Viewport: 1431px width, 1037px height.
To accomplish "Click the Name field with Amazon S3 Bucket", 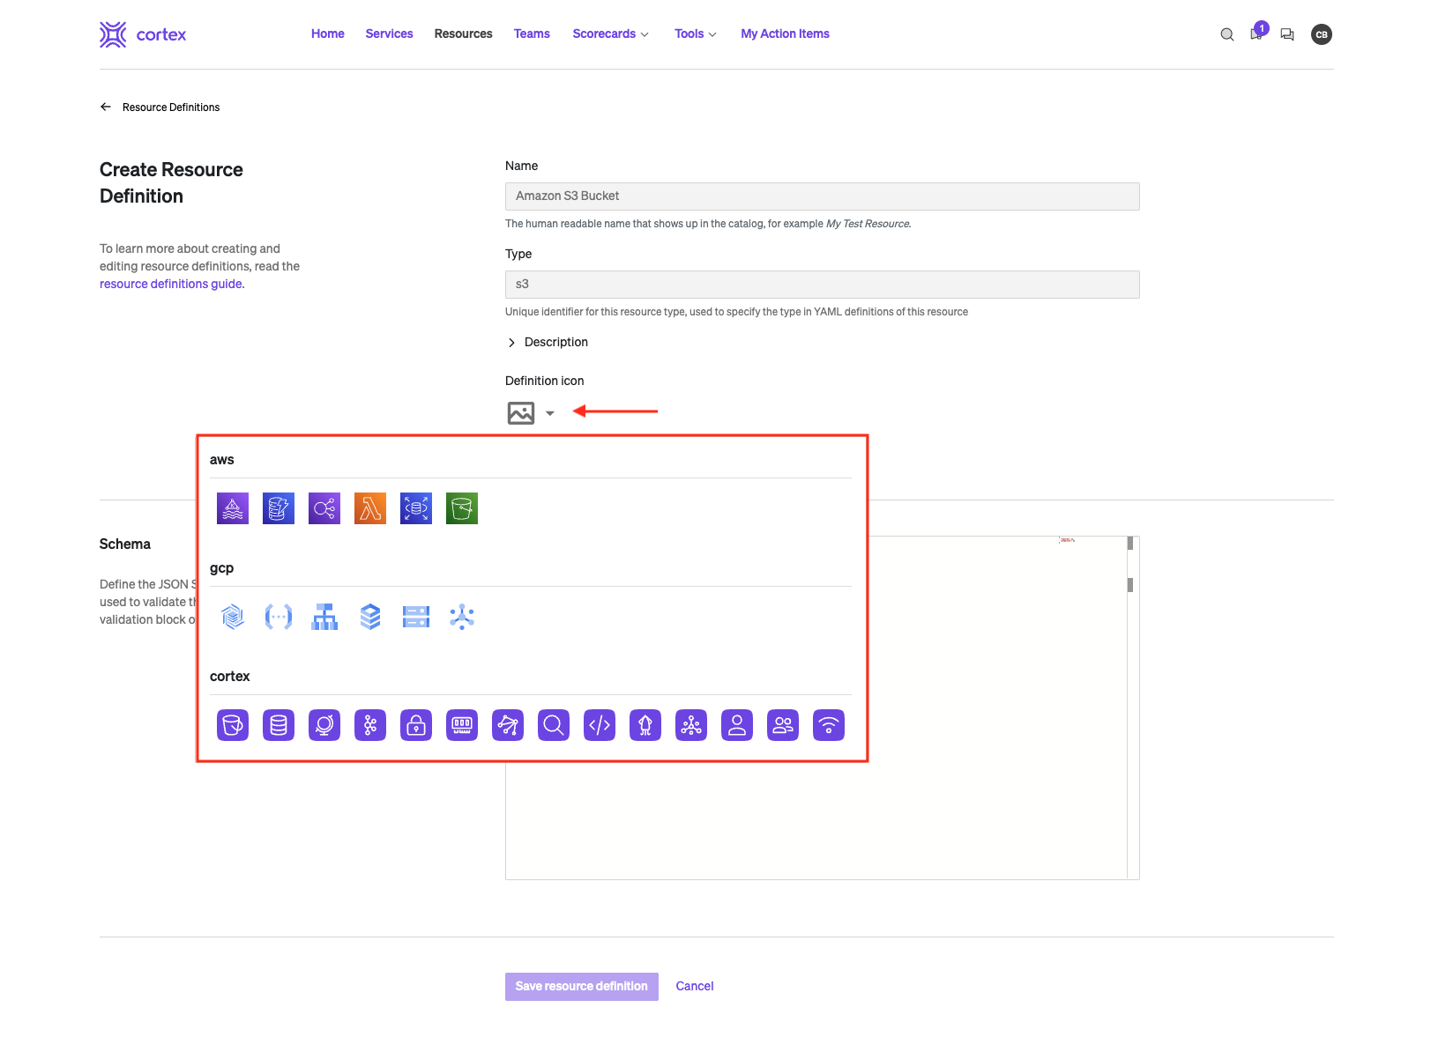I will (823, 196).
